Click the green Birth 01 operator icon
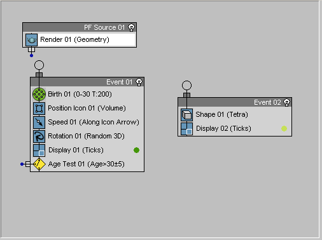Image resolution: width=322 pixels, height=240 pixels. pos(39,94)
